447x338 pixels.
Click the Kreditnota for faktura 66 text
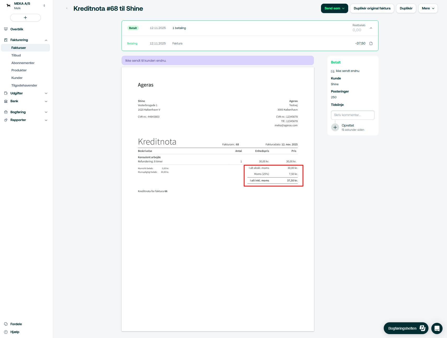(153, 191)
